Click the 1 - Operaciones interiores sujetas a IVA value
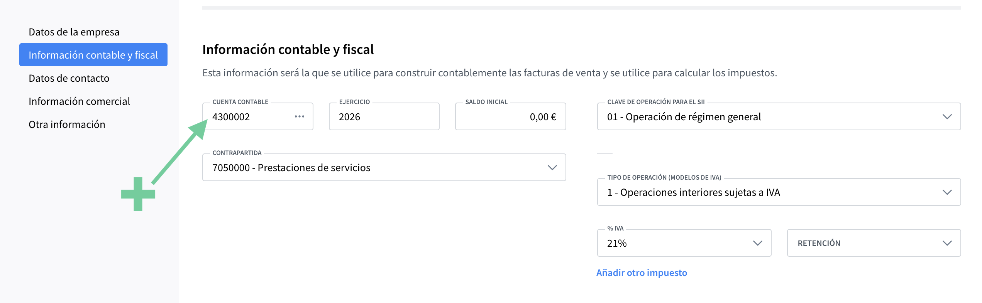 (694, 192)
